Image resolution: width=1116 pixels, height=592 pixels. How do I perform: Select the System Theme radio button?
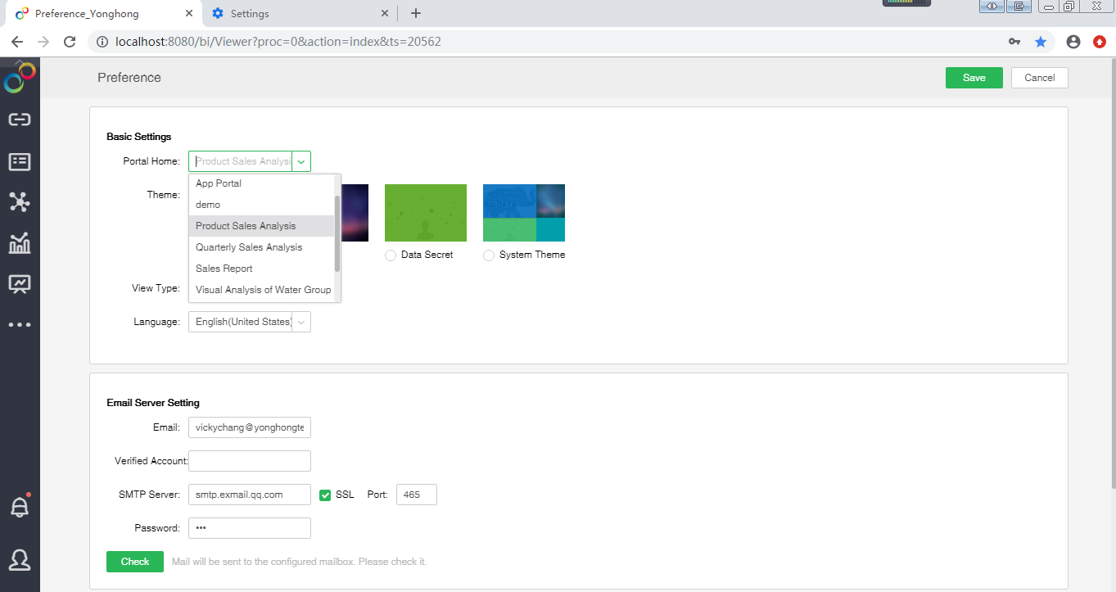pyautogui.click(x=489, y=255)
